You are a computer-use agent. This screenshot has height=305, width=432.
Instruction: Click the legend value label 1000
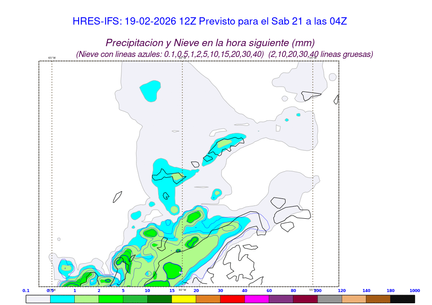[415, 291]
